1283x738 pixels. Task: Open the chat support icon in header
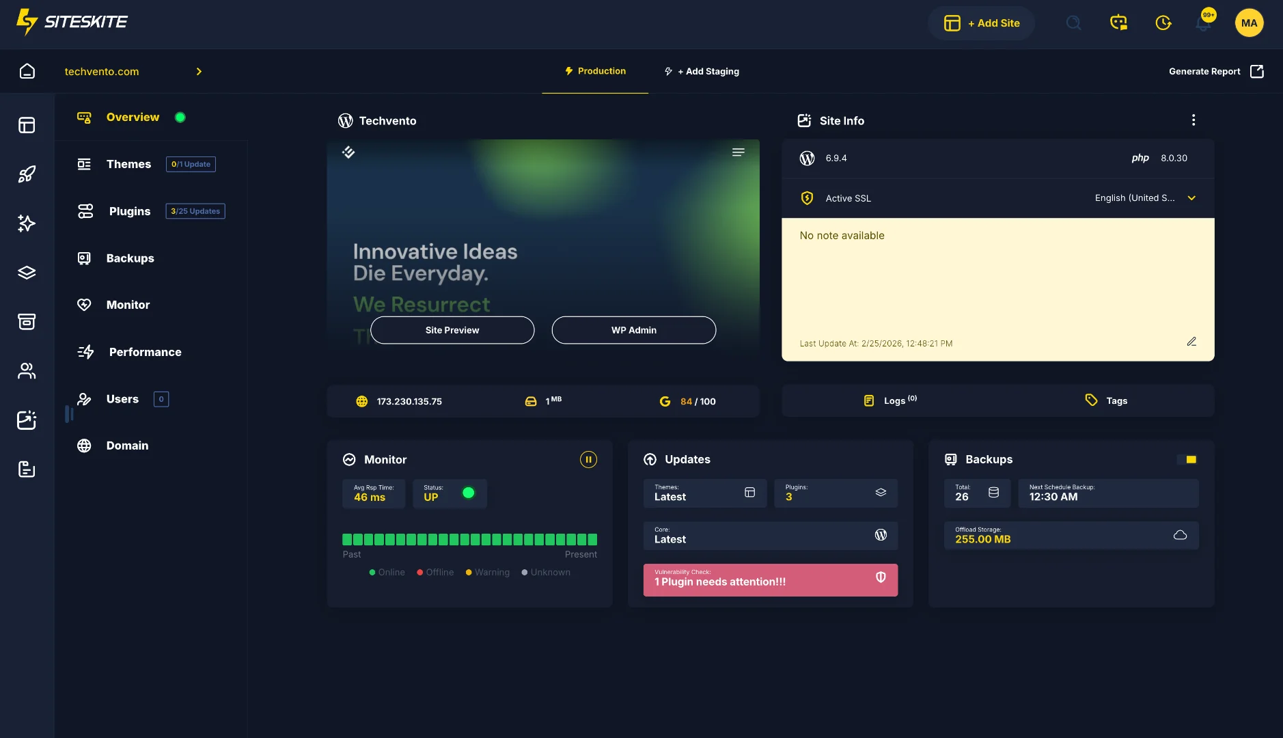[1118, 23]
